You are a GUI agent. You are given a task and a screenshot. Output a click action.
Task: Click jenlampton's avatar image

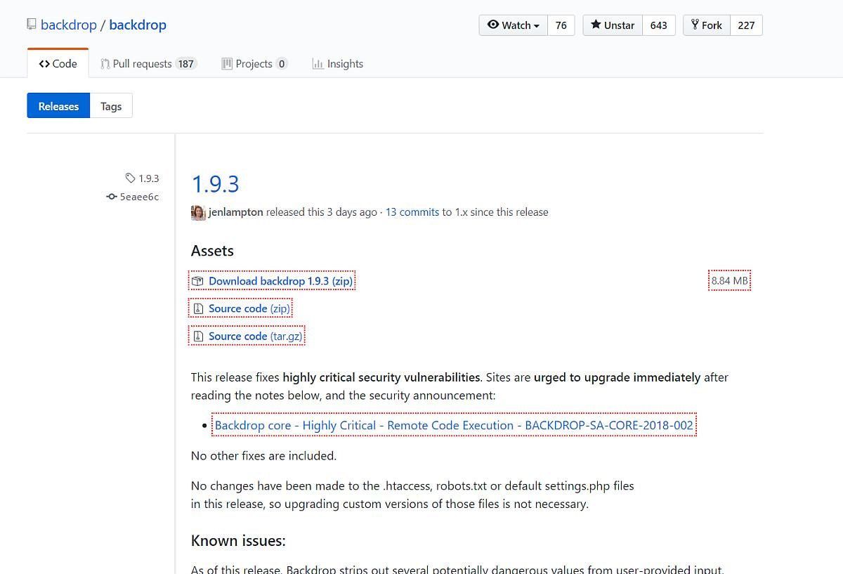[x=198, y=212]
